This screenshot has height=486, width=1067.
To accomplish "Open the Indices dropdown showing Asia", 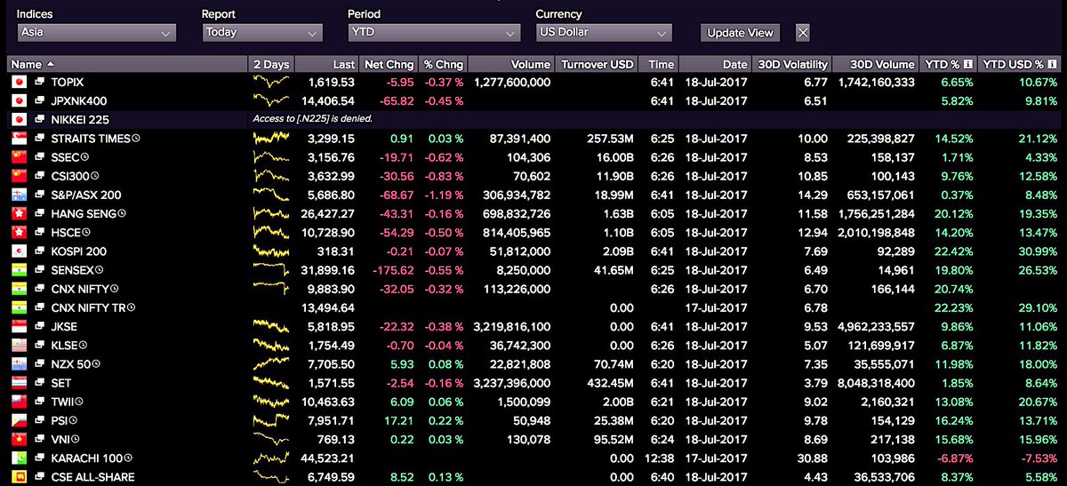I will 96,33.
